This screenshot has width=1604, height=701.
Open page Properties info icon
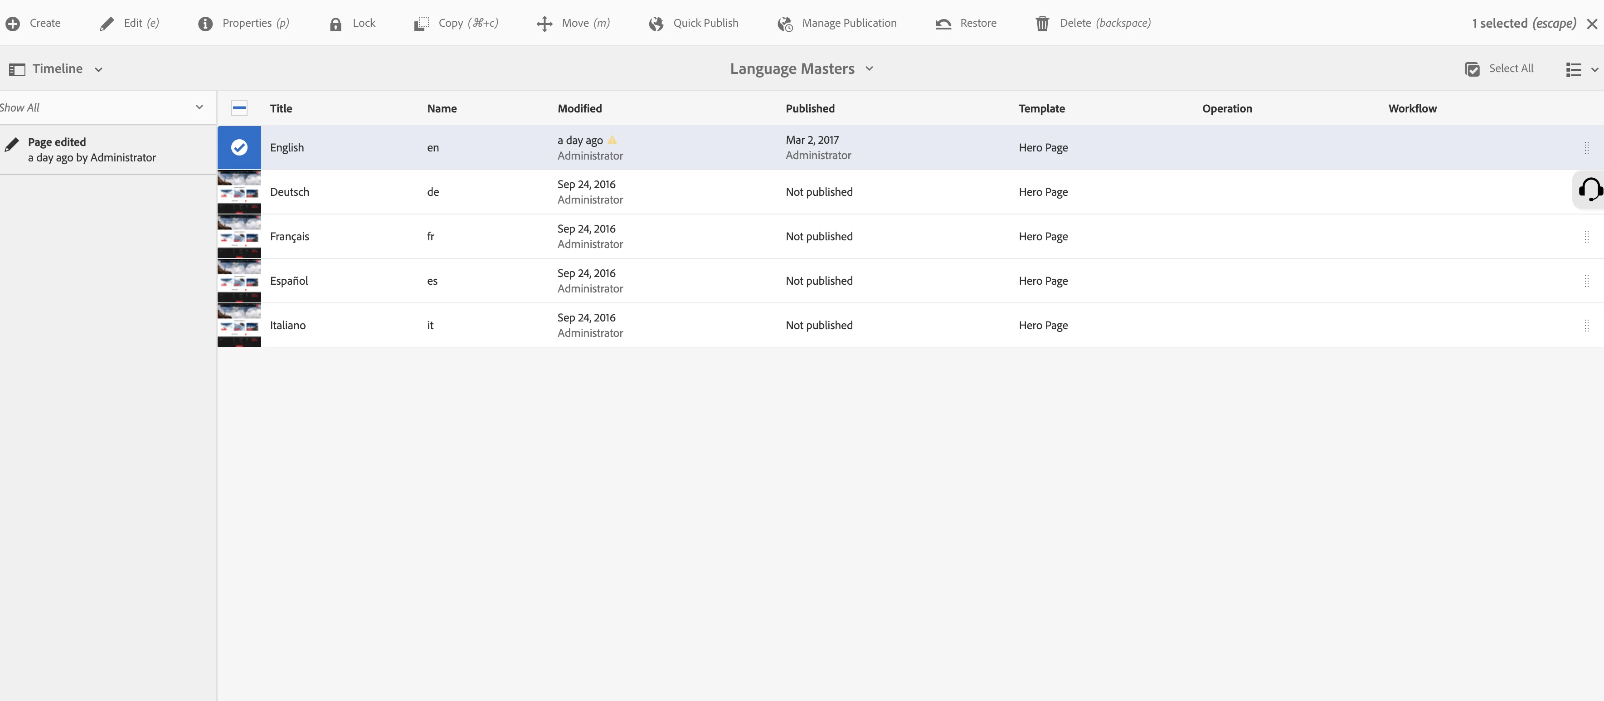click(x=205, y=24)
